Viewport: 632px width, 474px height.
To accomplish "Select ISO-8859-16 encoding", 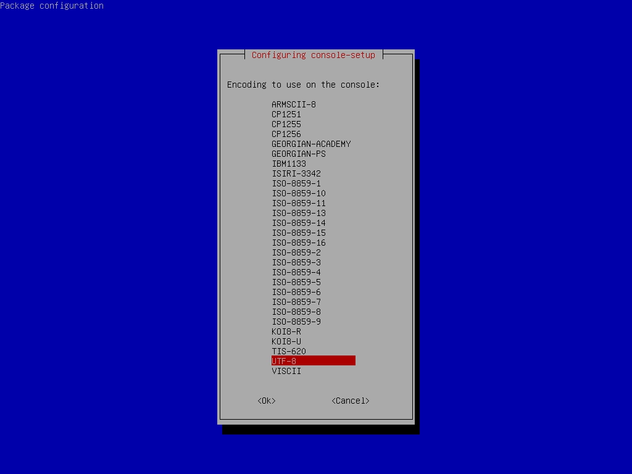I will coord(299,243).
